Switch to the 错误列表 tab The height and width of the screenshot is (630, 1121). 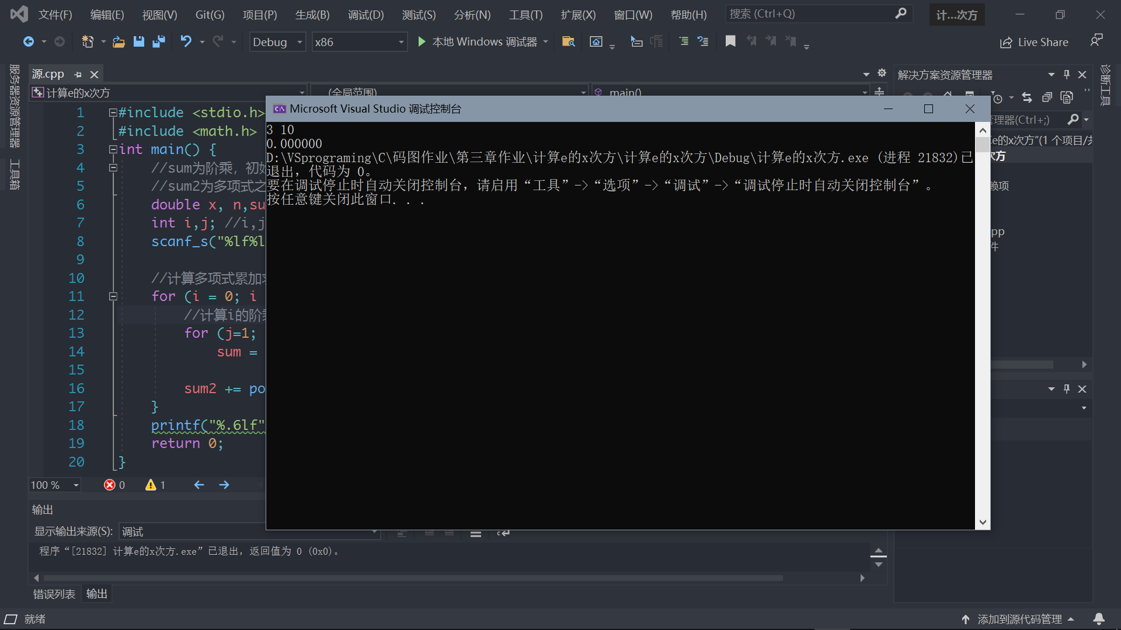[54, 594]
